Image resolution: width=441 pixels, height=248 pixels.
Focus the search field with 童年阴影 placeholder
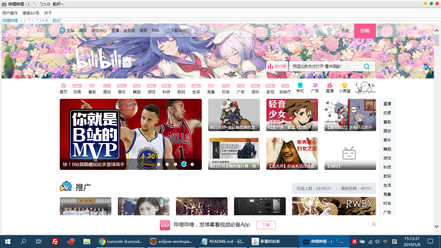click(326, 67)
